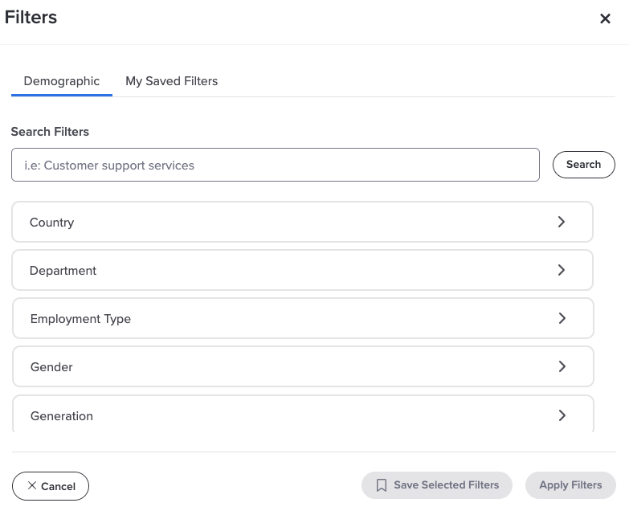Click the X icon in Cancel button
Screen dimensions: 629x511
click(32, 486)
